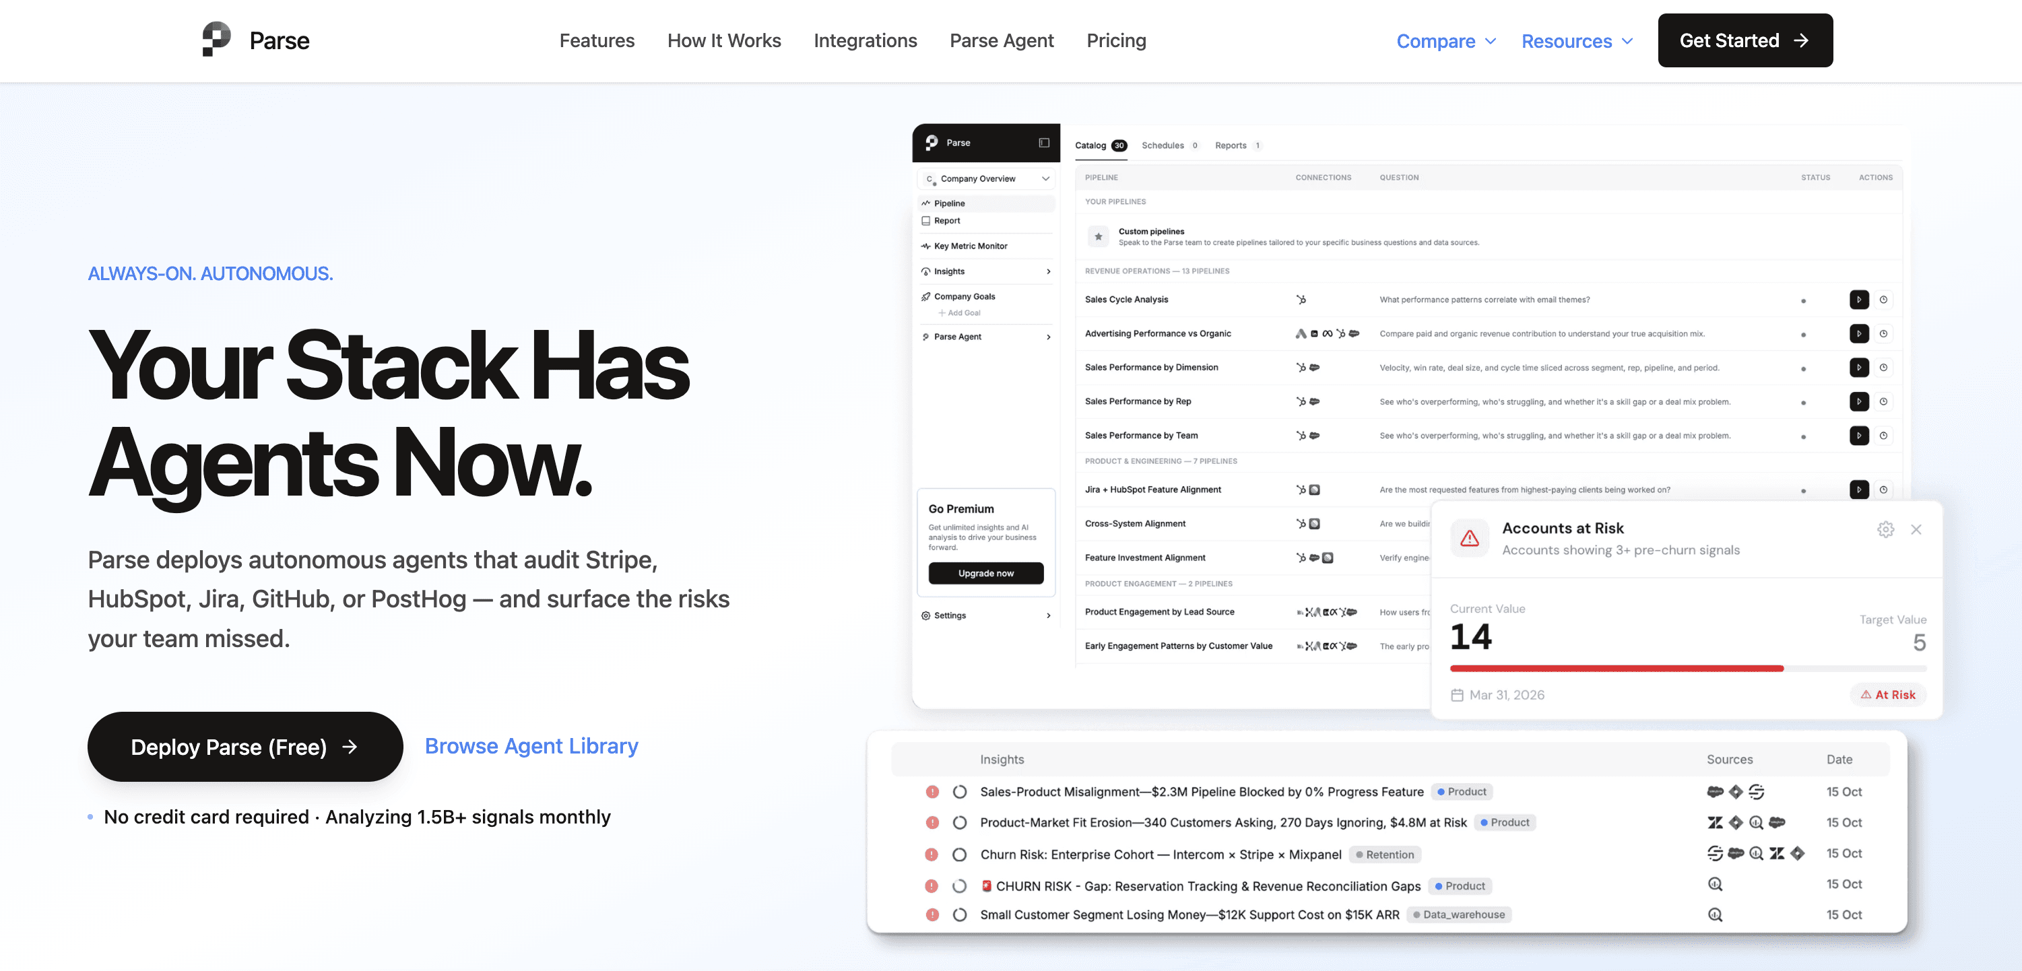2022x971 pixels.
Task: Click the HubSpot connection icon on Sales Cycle Analysis
Action: pos(1301,299)
